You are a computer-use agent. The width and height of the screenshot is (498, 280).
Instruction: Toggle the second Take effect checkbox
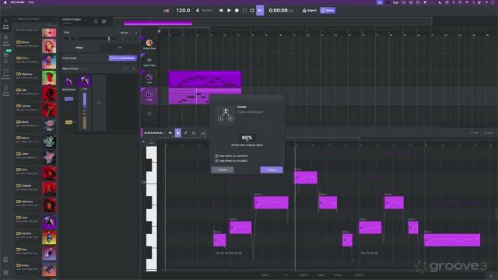pyautogui.click(x=216, y=161)
